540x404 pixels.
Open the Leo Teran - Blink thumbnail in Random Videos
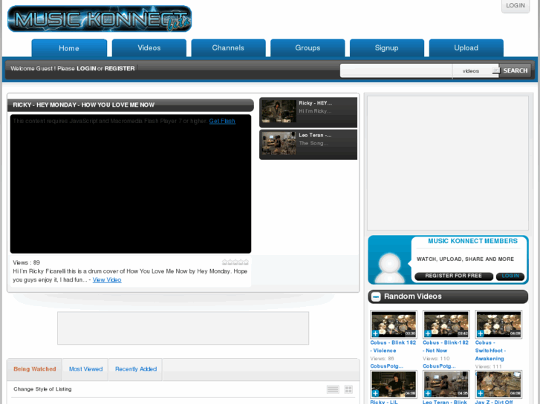446,385
